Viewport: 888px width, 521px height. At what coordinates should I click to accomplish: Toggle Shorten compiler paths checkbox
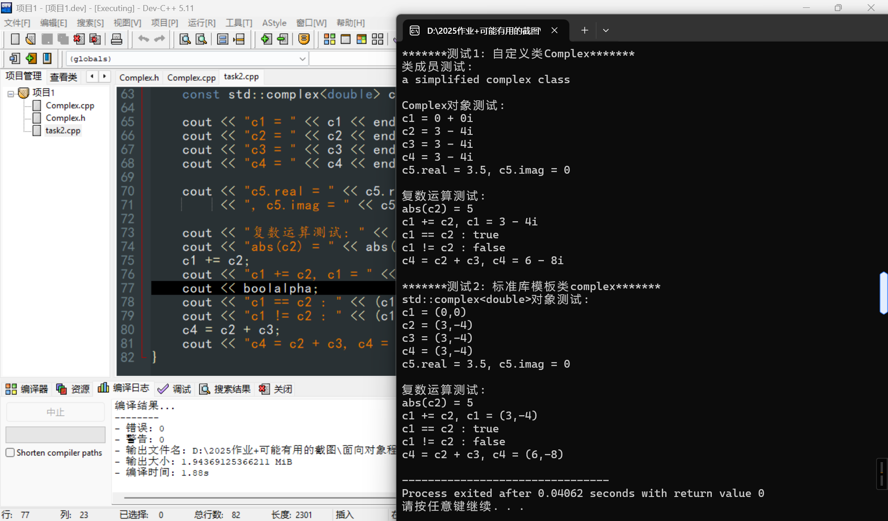point(10,453)
